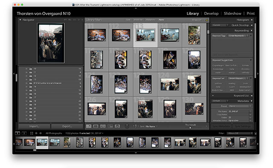Click the Import... button
The width and height of the screenshot is (273, 168).
click(x=34, y=126)
